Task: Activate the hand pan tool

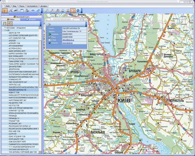Action: coord(72,10)
